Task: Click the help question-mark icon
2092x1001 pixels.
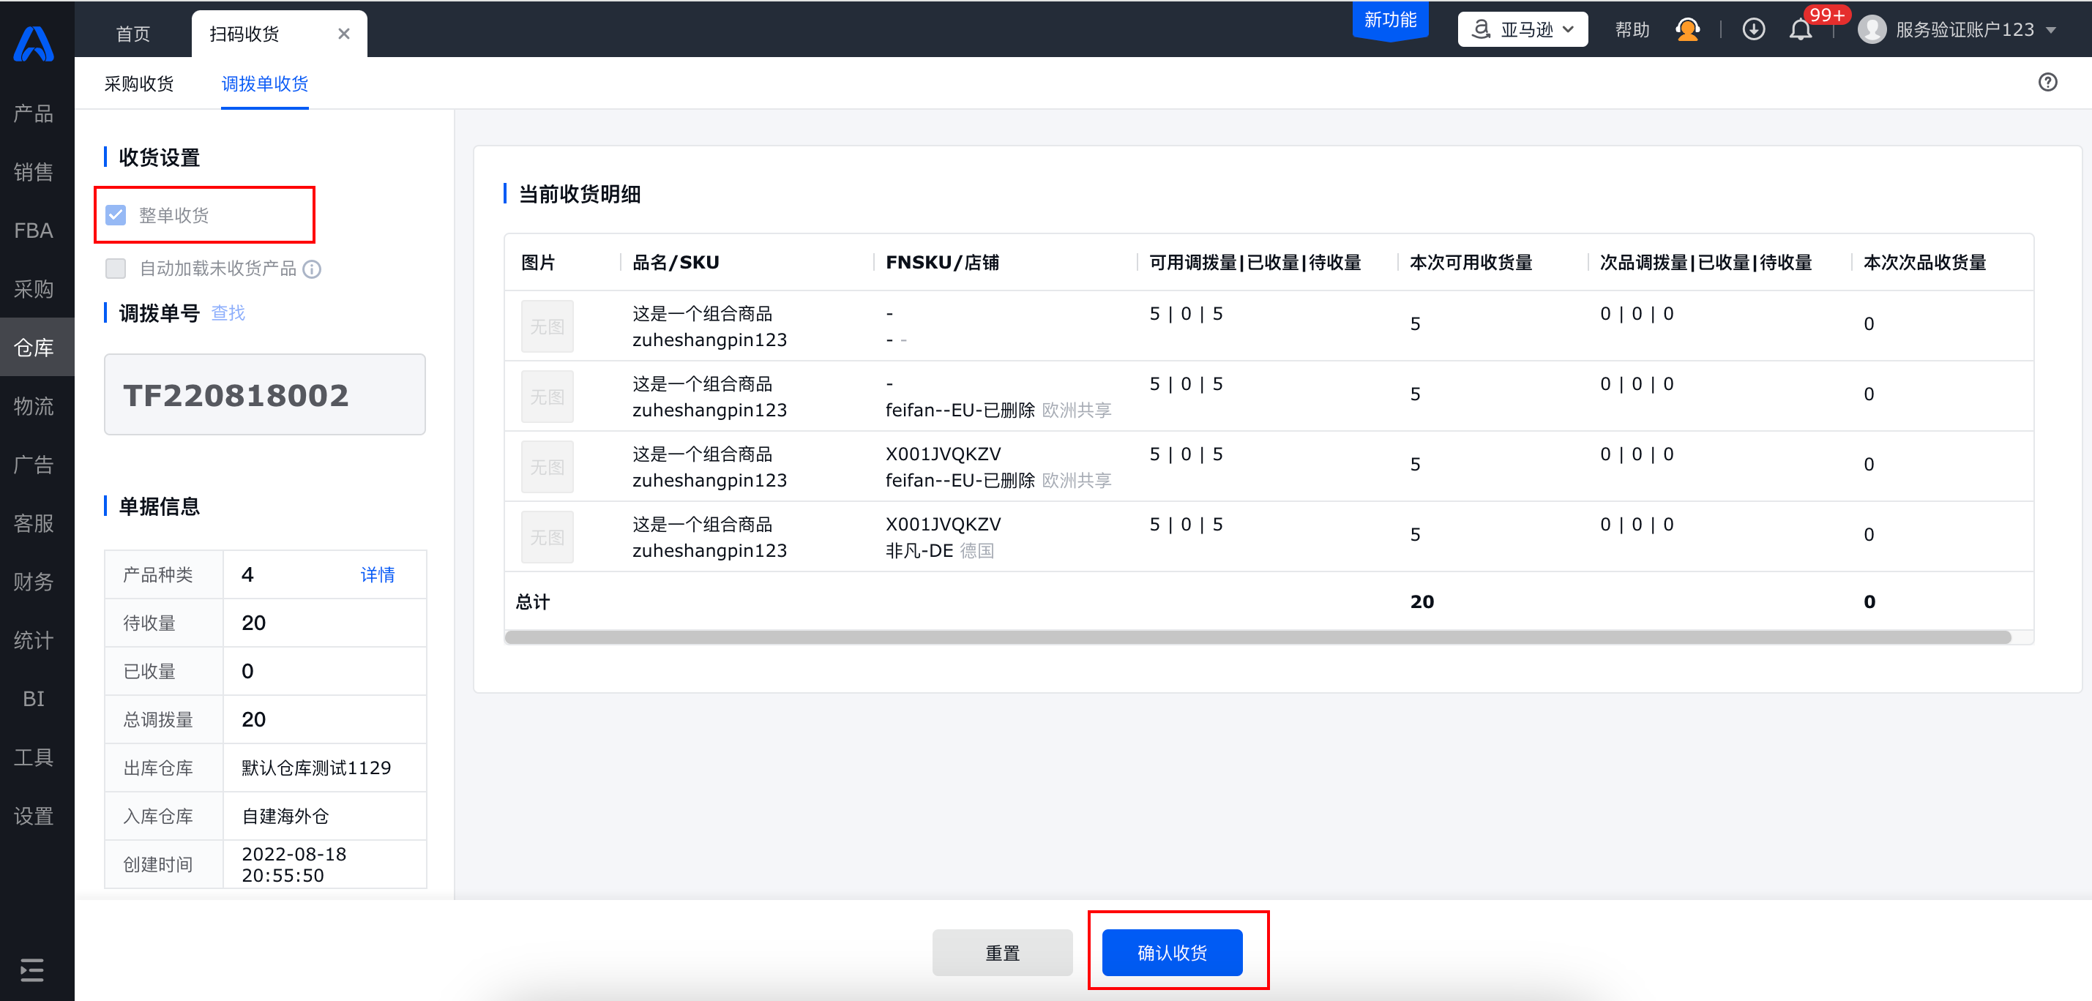Action: pyautogui.click(x=2047, y=82)
